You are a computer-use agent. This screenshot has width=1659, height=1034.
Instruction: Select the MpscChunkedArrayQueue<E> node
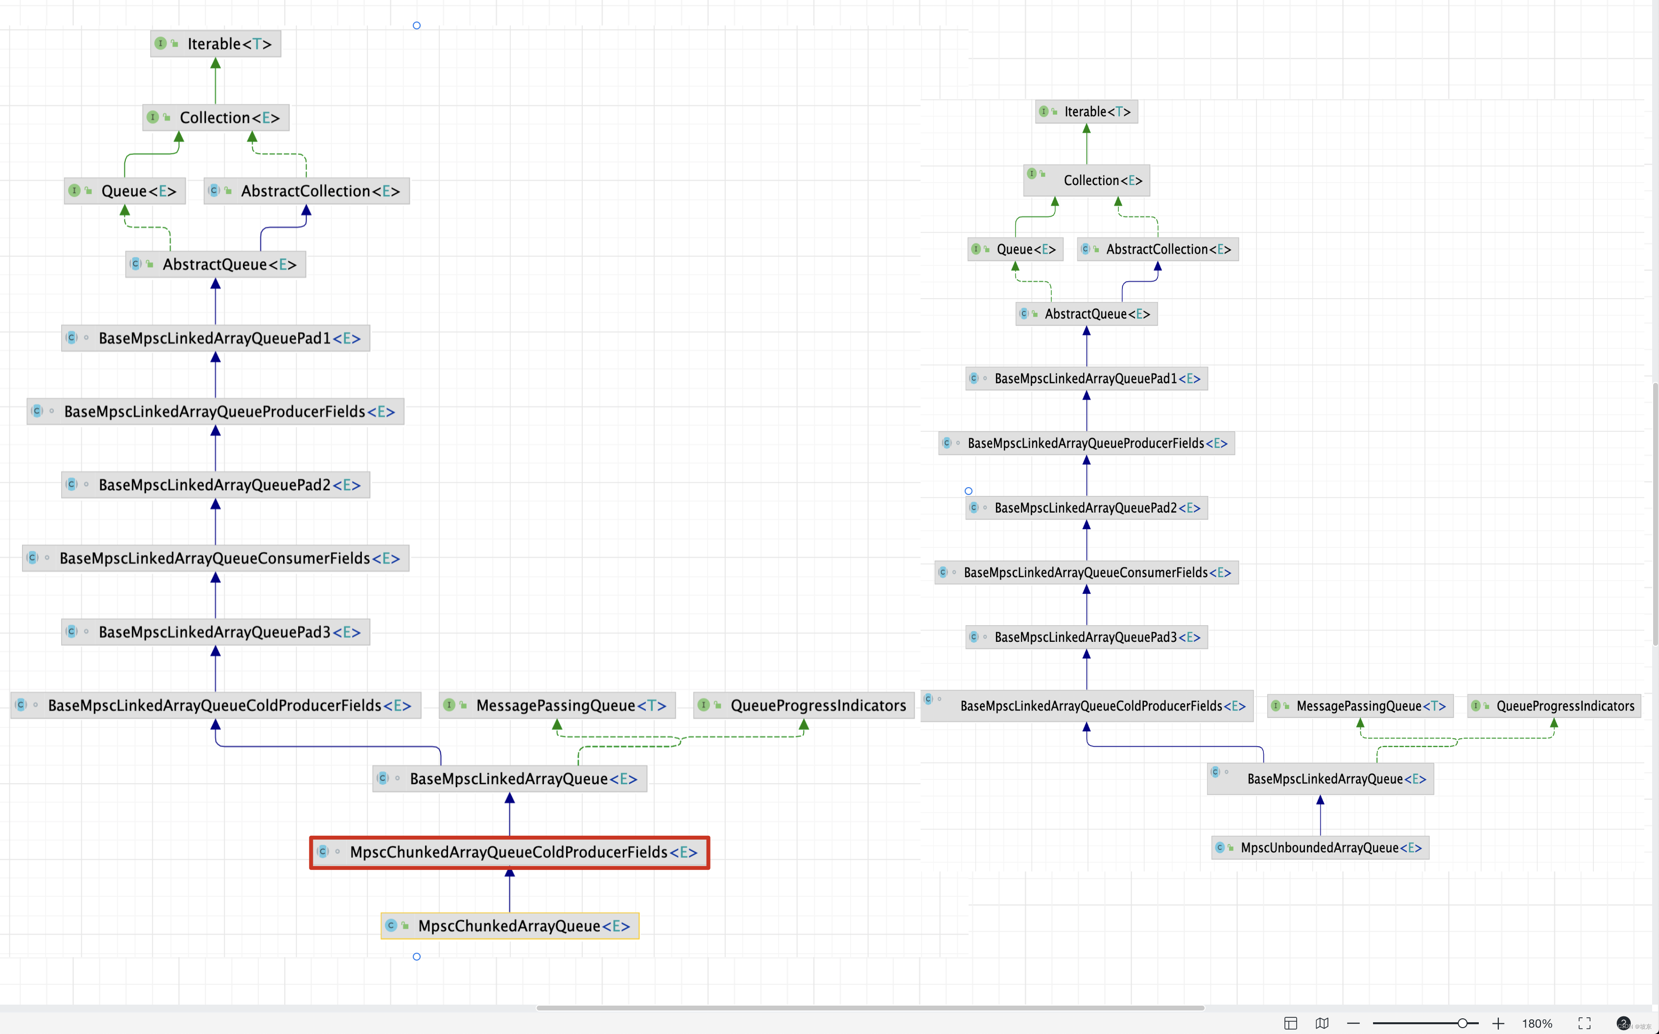(510, 925)
